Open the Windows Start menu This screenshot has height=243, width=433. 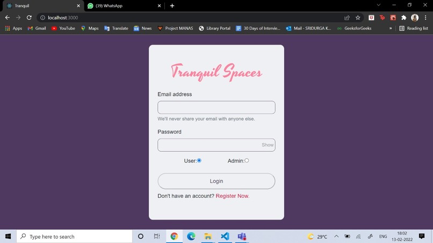click(8, 237)
